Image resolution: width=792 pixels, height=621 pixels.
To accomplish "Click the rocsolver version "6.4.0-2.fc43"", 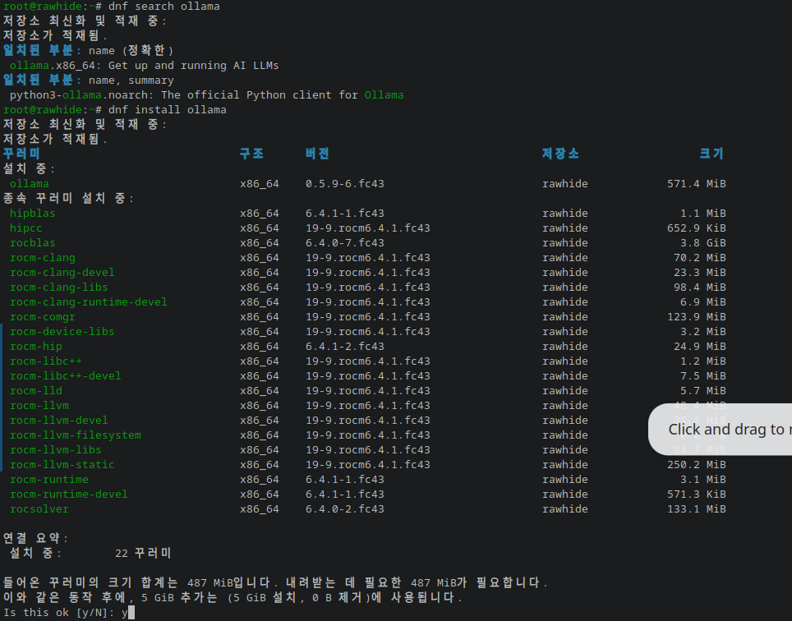I will (x=345, y=509).
